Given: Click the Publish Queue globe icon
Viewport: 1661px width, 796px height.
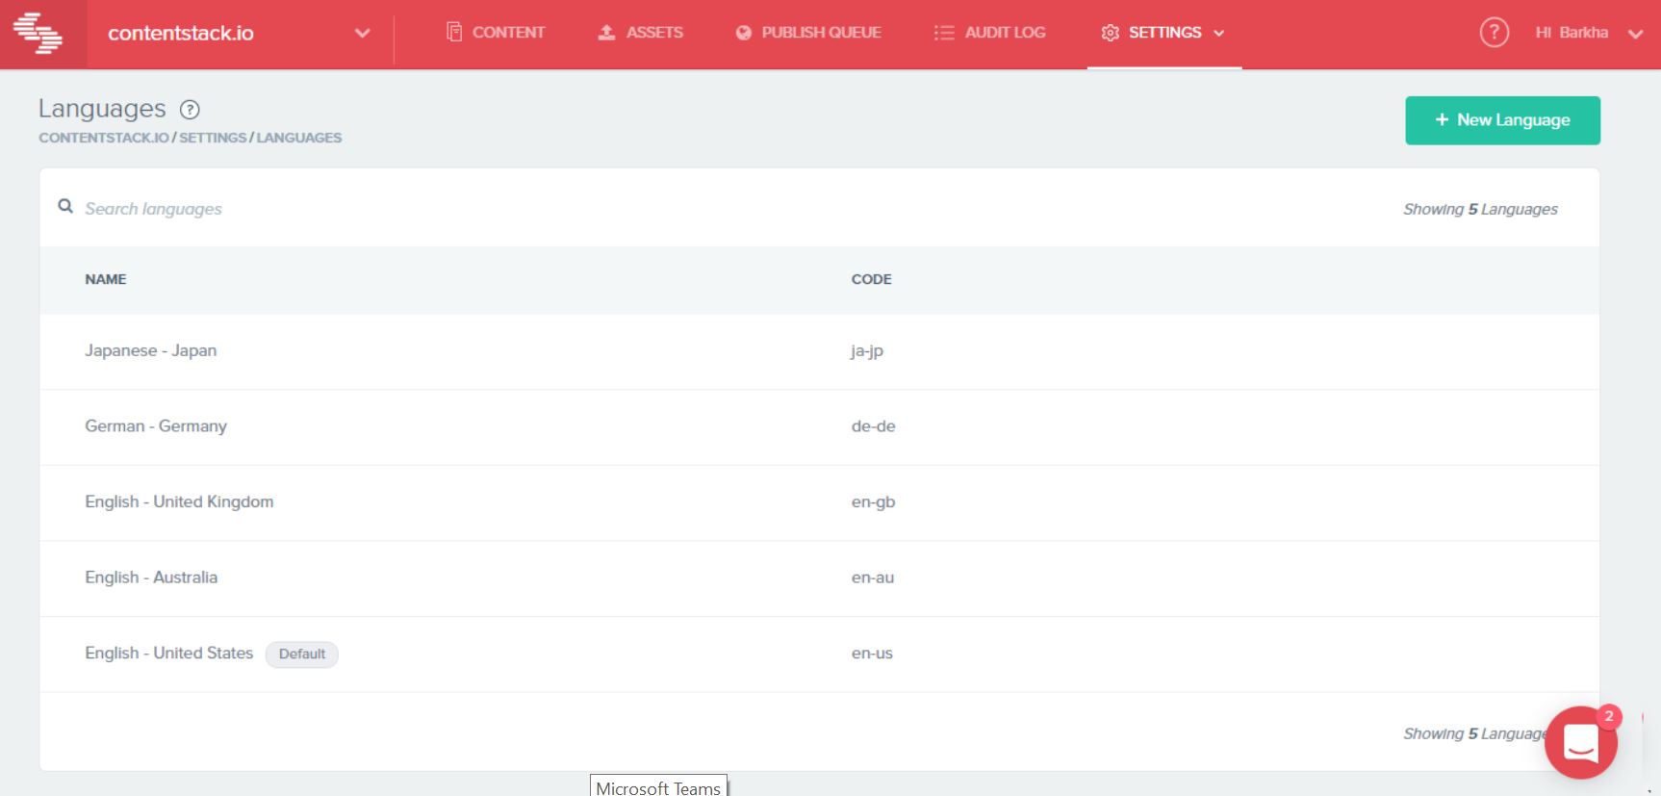Looking at the screenshot, I should click(x=743, y=33).
